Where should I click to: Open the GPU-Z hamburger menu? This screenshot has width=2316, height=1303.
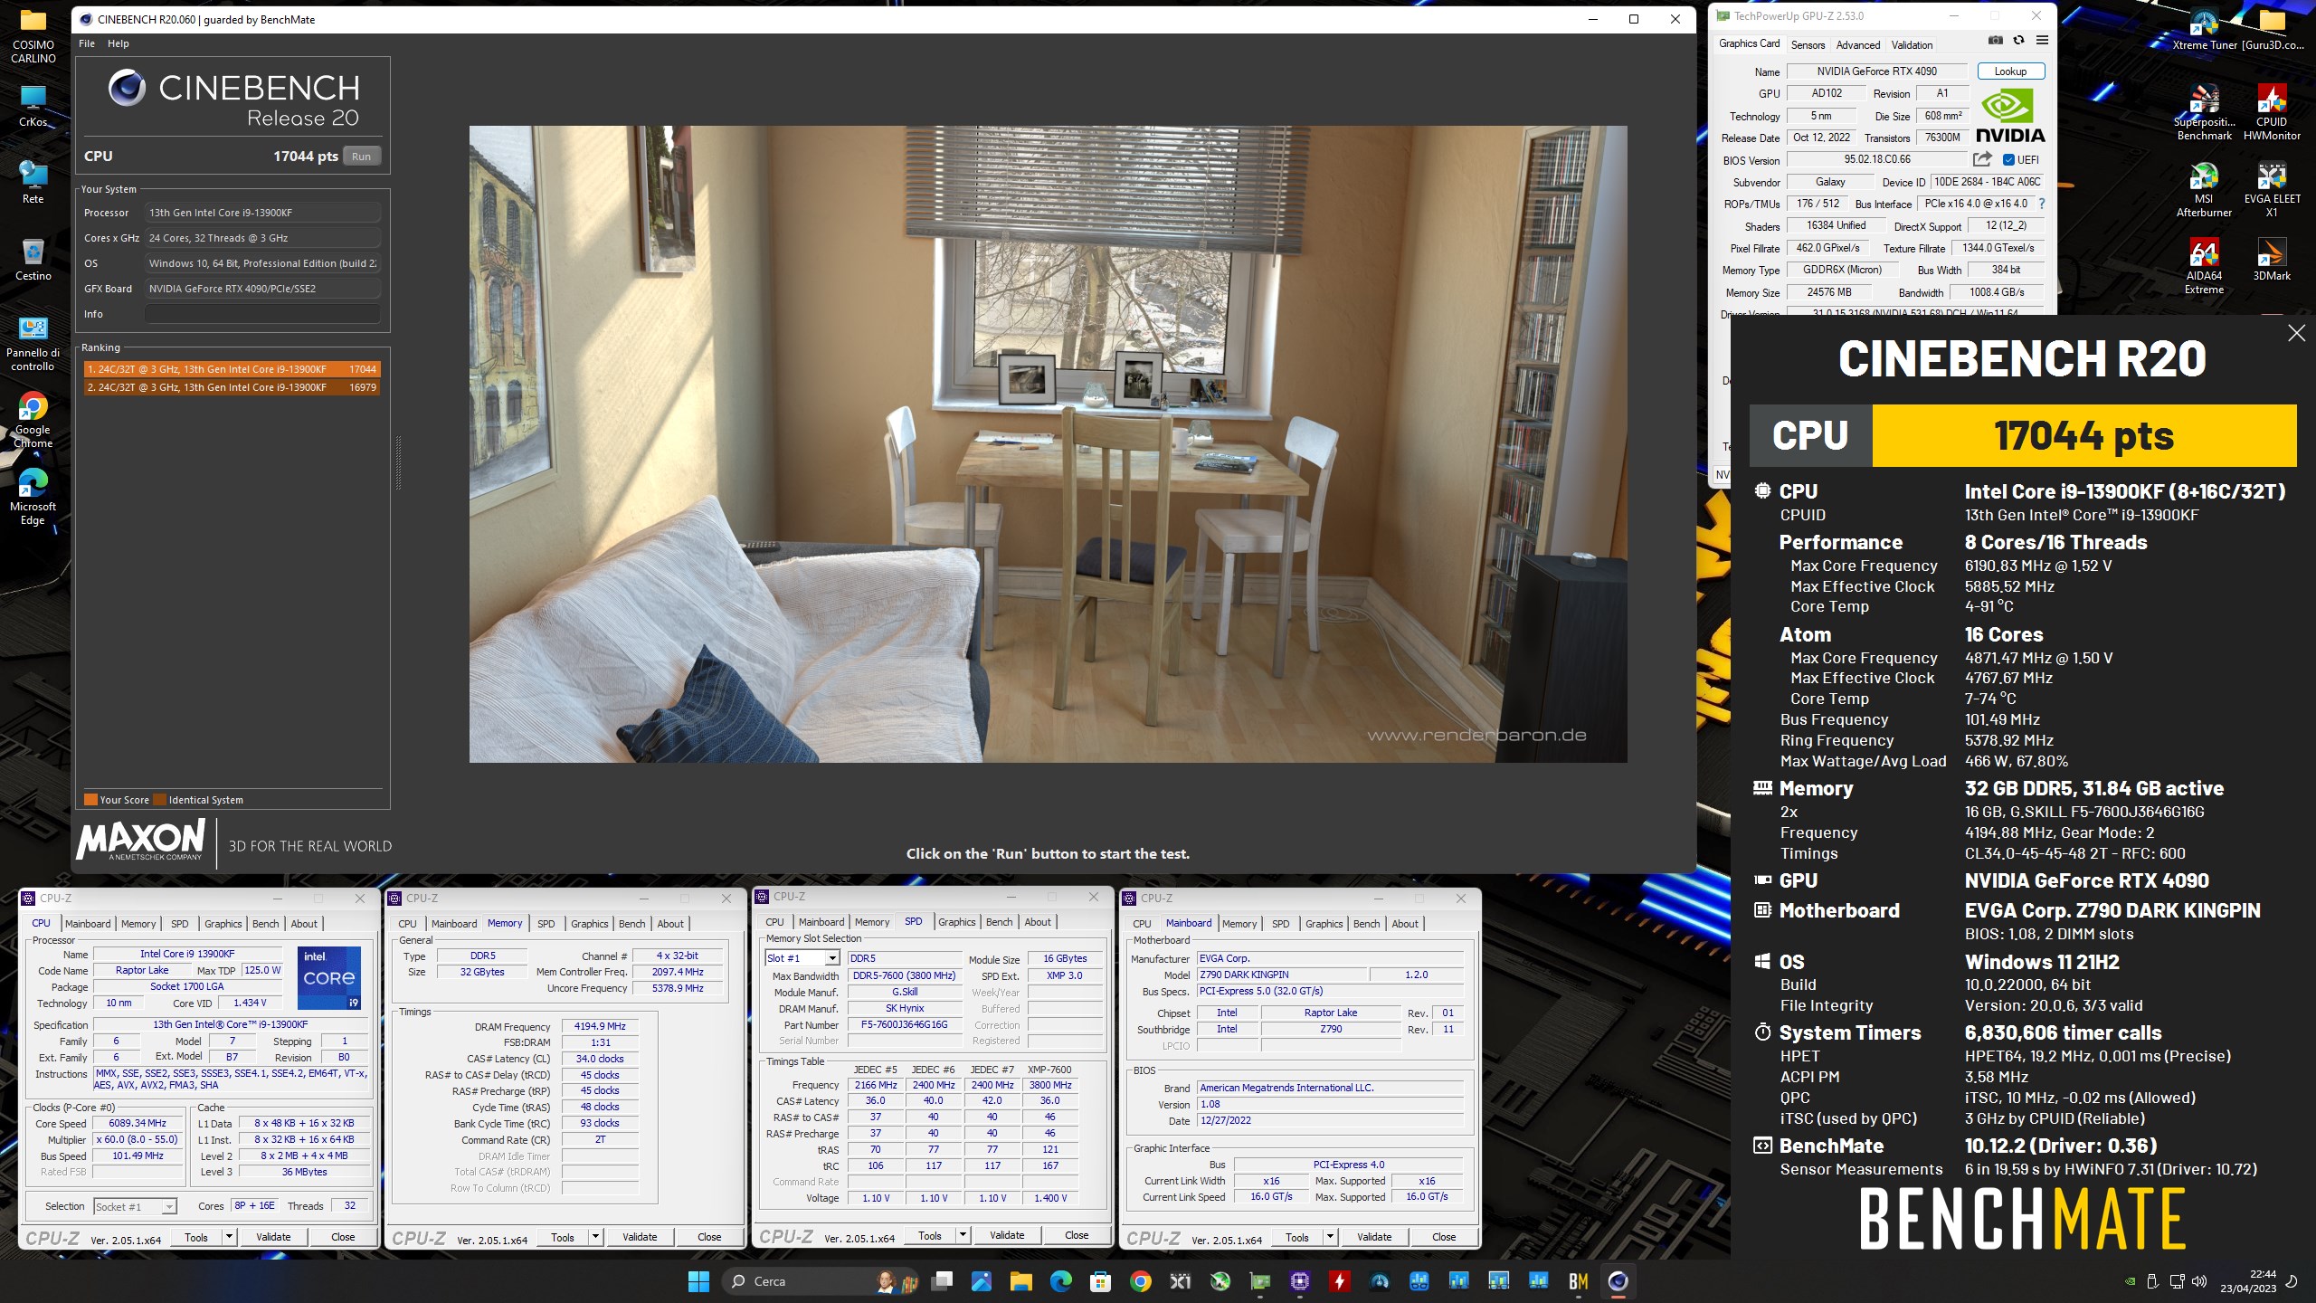pyautogui.click(x=2042, y=41)
